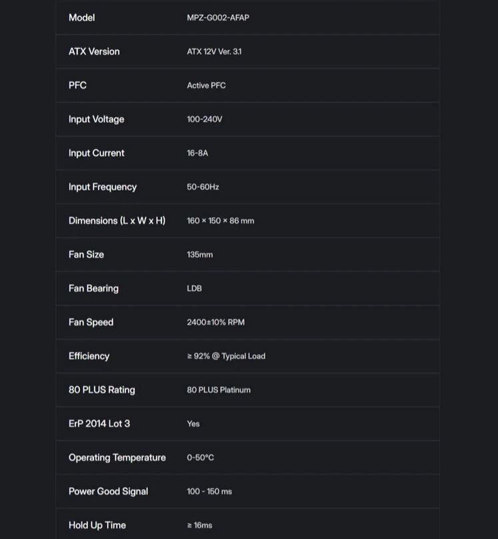
Task: Click the Active PFC value
Action: coord(206,85)
